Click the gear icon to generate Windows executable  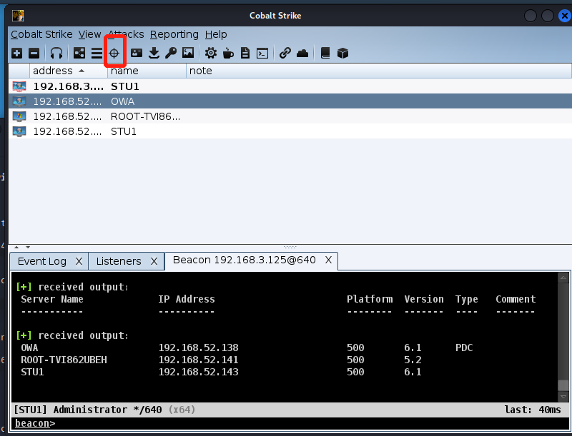(210, 53)
